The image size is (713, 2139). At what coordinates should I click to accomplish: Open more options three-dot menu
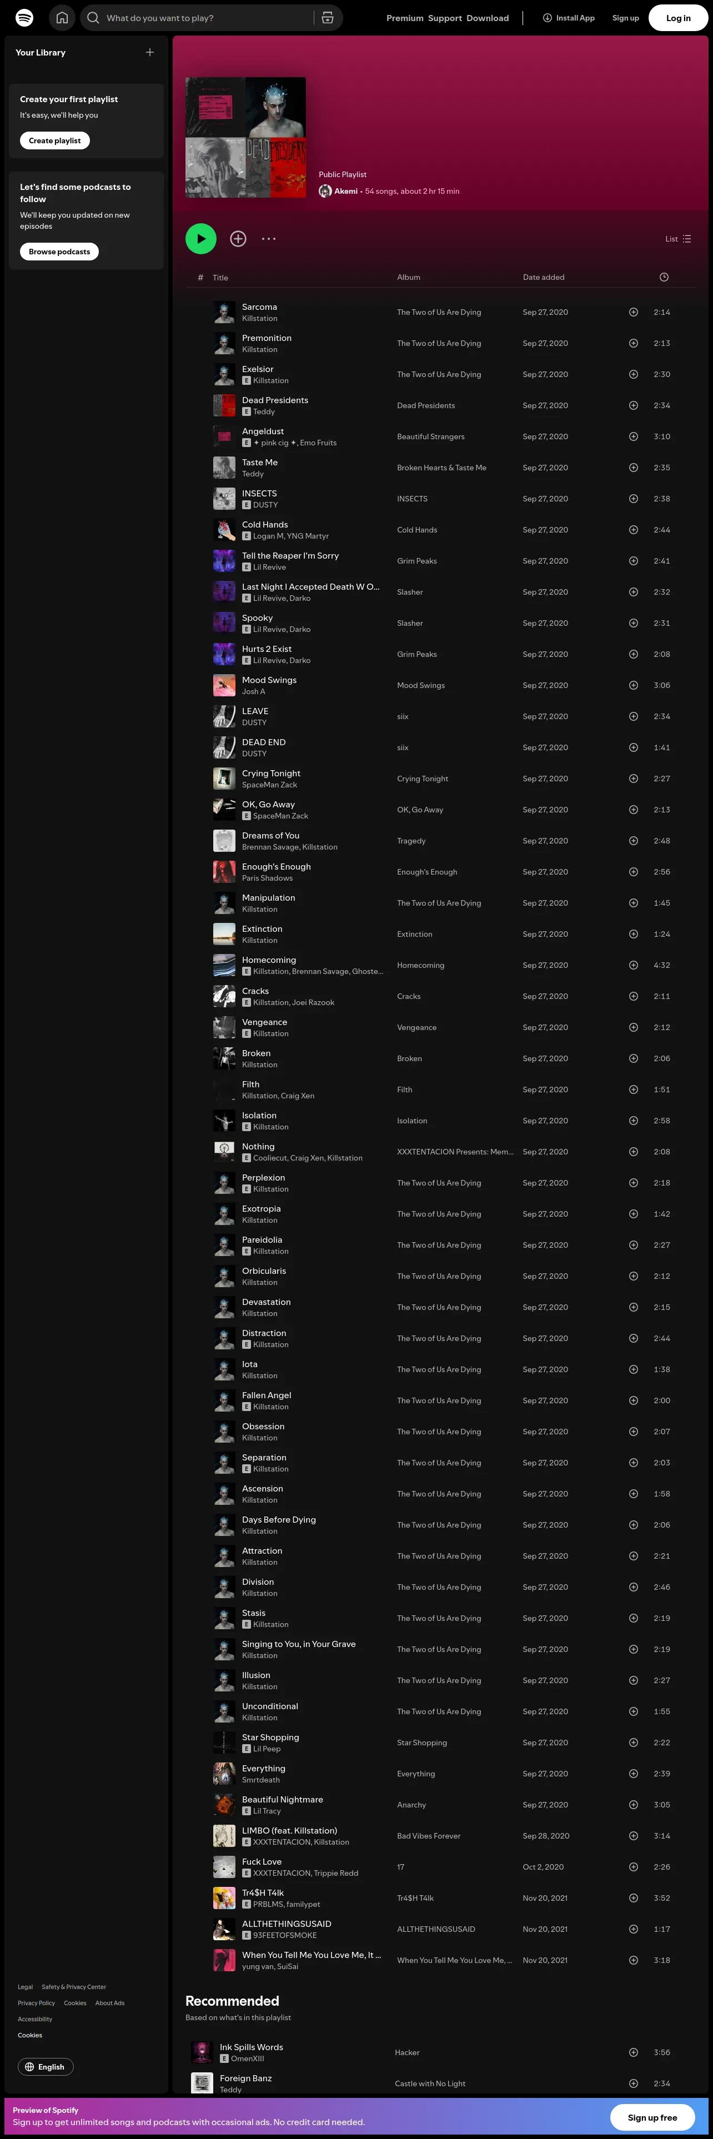click(269, 238)
